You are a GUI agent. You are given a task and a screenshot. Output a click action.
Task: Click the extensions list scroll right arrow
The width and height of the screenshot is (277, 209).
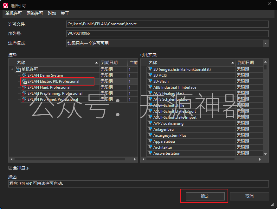point(260,159)
